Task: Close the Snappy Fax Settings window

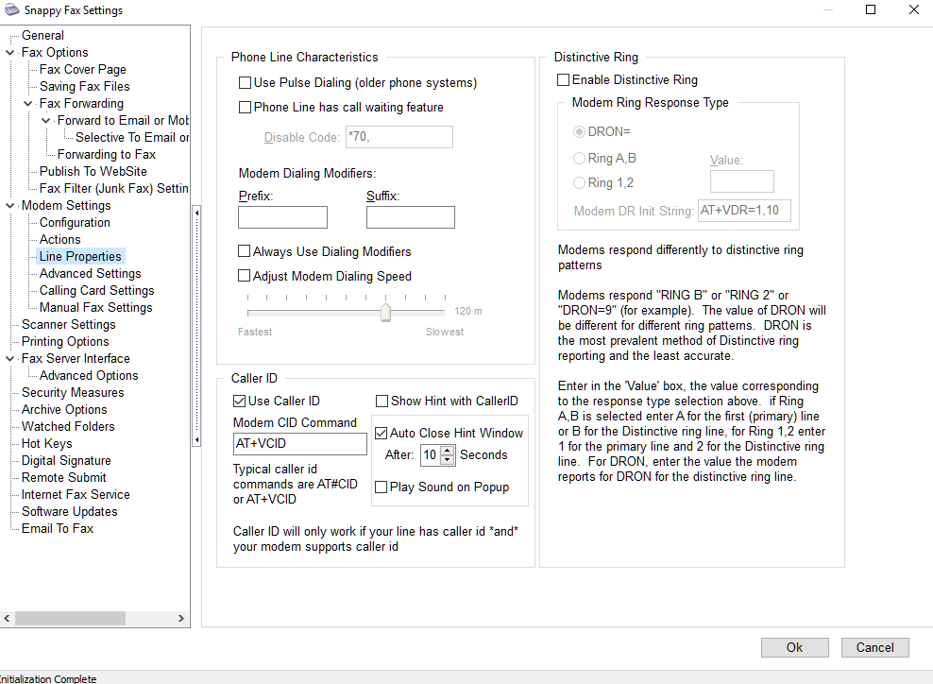Action: tap(914, 9)
